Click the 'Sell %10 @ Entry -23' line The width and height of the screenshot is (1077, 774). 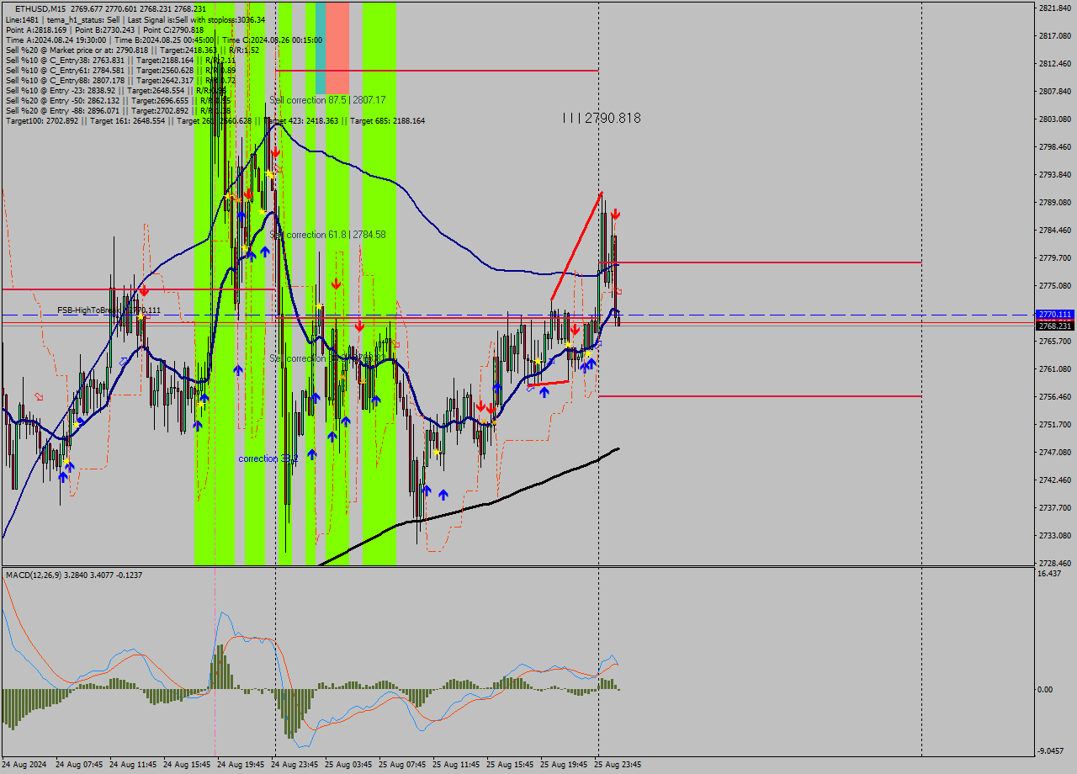[x=118, y=90]
